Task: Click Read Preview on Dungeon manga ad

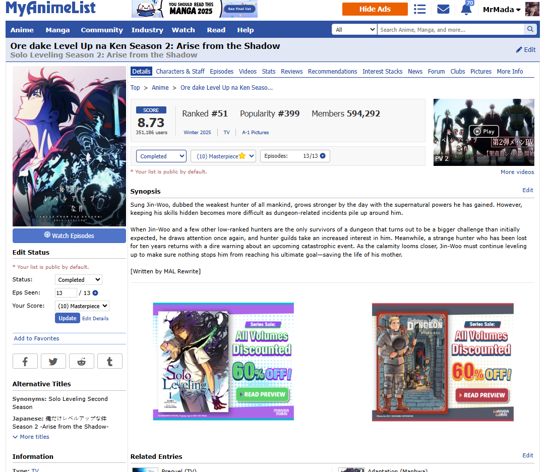Action: pos(482,395)
